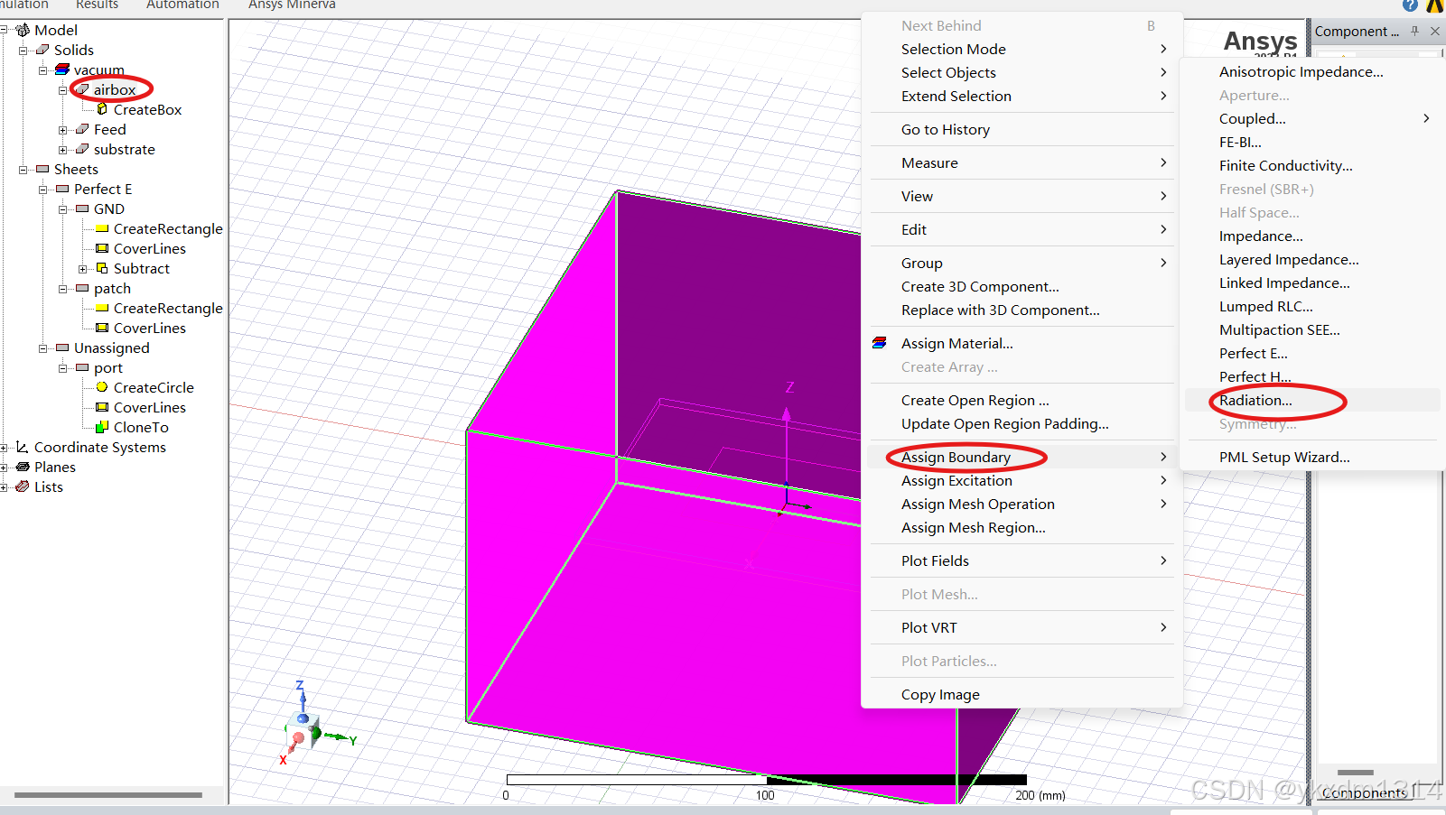Viewport: 1446px width, 815px height.
Task: Click the Coordinate Systems icon
Action: click(23, 447)
